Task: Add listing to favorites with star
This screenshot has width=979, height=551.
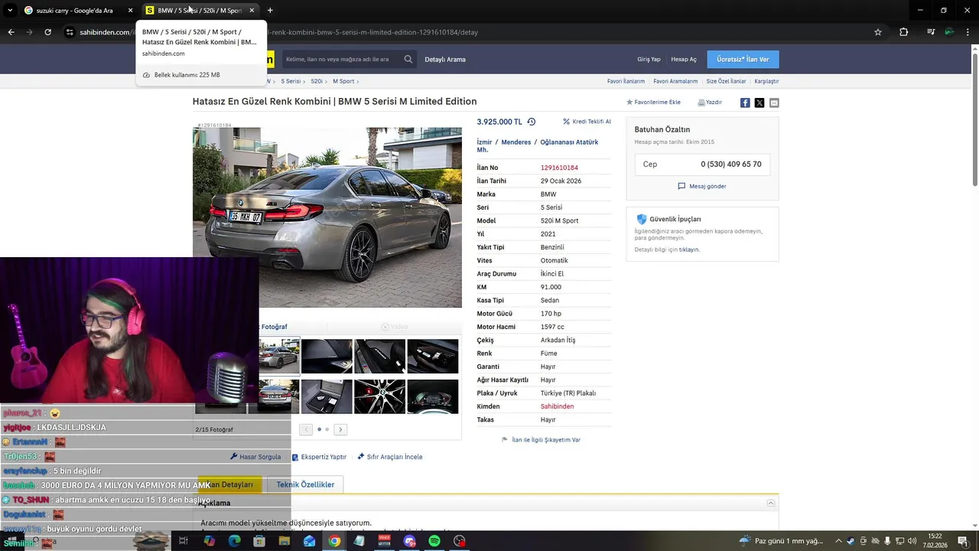Action: click(x=653, y=102)
